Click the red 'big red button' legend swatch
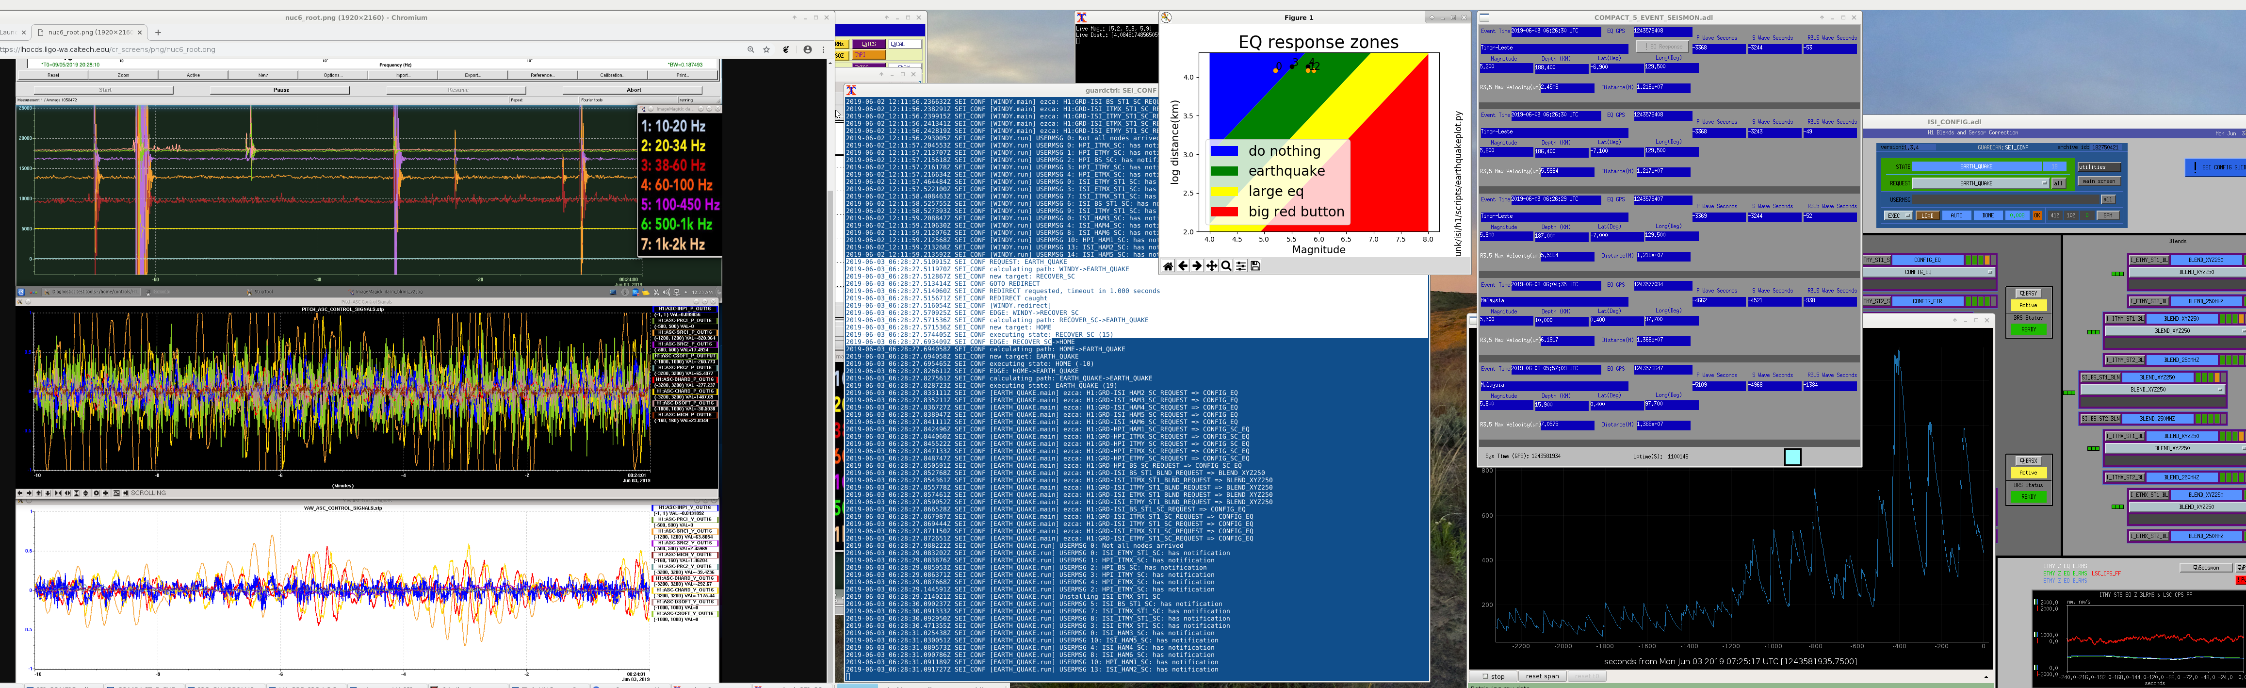The height and width of the screenshot is (688, 2246). tap(1224, 212)
